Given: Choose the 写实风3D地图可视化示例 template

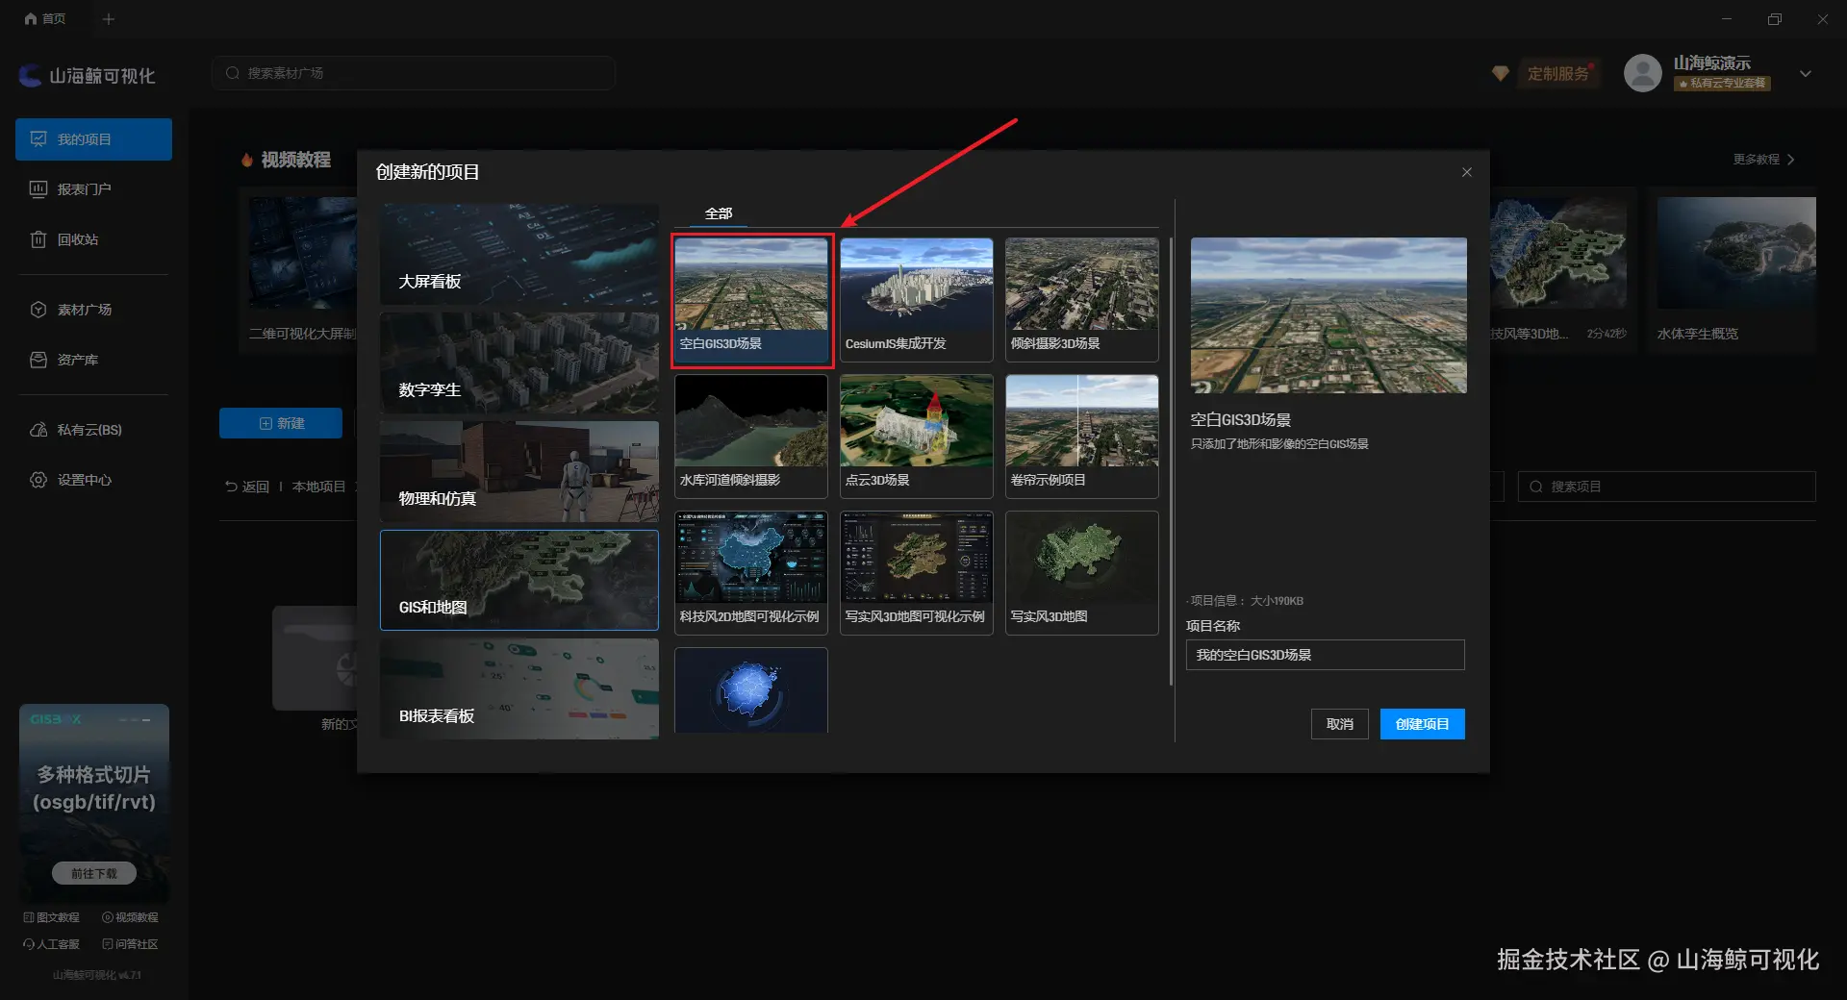Looking at the screenshot, I should point(917,573).
